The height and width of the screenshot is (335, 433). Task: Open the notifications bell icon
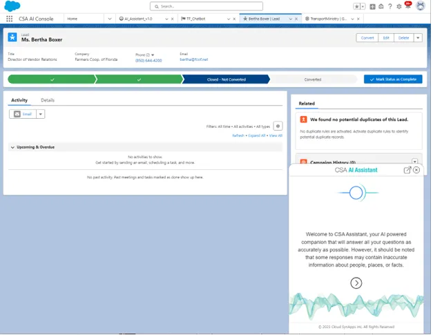[410, 6]
